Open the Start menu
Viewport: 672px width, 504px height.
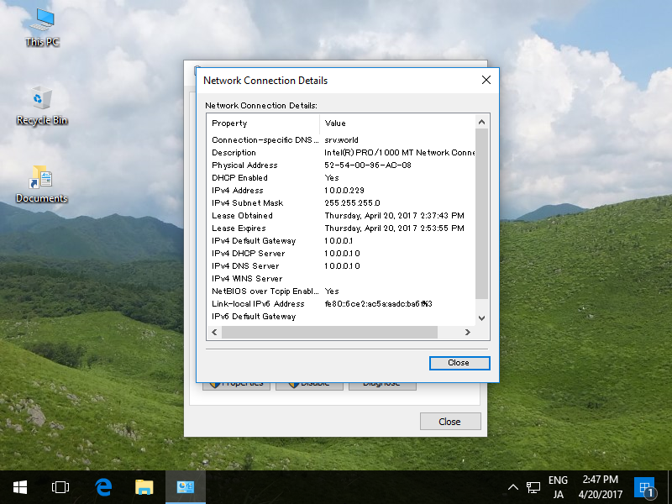pyautogui.click(x=18, y=487)
